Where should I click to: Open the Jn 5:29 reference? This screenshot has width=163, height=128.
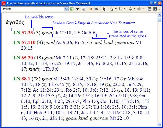pos(135,84)
